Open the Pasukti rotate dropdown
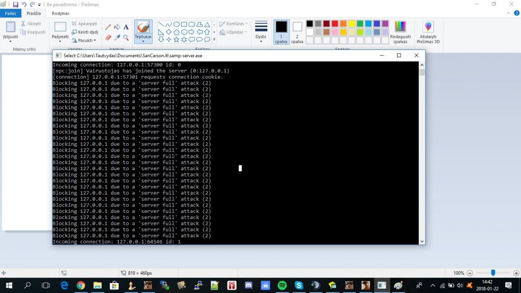The image size is (521, 293). coord(84,41)
